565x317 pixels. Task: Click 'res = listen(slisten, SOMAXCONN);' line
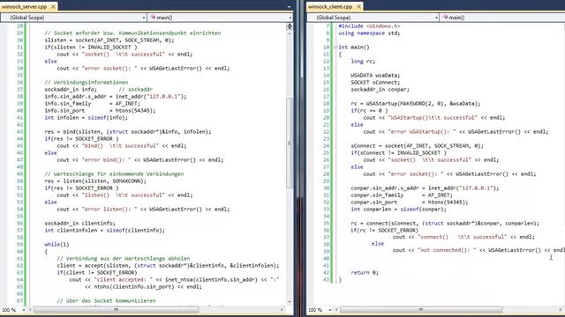coord(95,181)
